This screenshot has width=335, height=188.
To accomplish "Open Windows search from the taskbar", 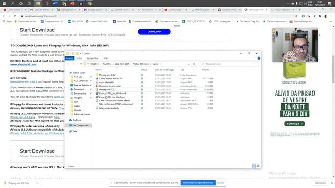I will pyautogui.click(x=13, y=4).
